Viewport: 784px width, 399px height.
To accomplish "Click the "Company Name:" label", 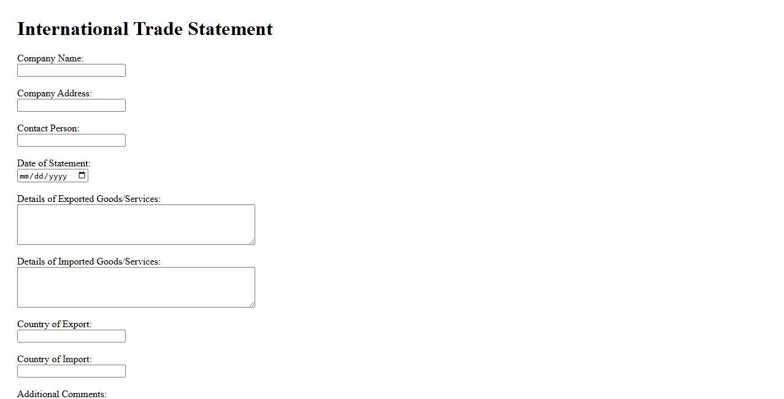I will point(50,58).
